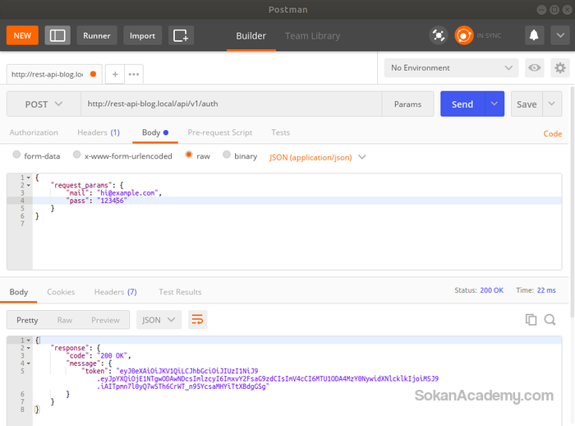Open the Runner
The width and height of the screenshot is (575, 426).
tap(97, 35)
